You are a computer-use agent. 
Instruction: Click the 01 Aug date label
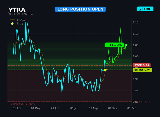[93, 108]
